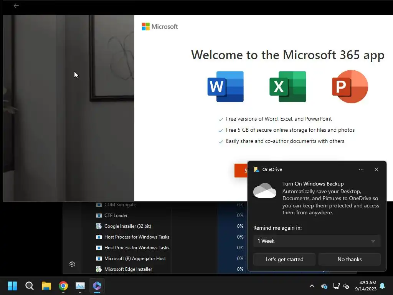This screenshot has height=295, width=393.
Task: Open Google Chrome from taskbar
Action: (x=63, y=286)
